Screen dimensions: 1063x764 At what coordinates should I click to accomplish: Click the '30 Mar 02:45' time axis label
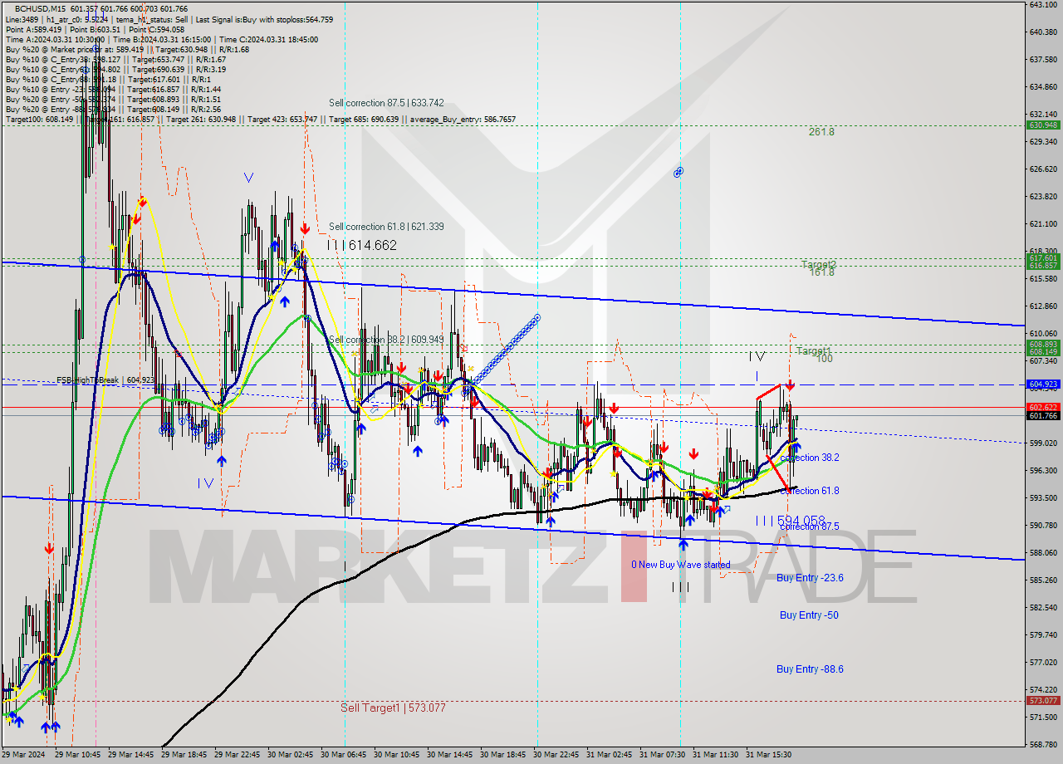pyautogui.click(x=290, y=755)
